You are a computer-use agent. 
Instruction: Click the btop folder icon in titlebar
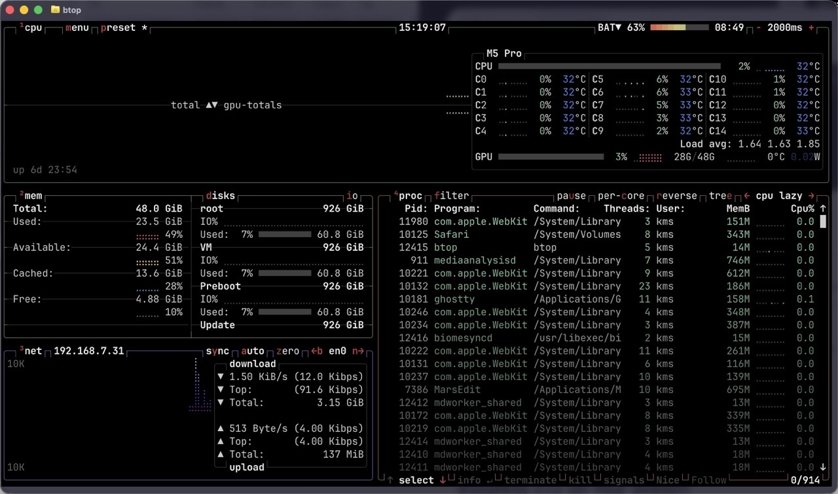pyautogui.click(x=56, y=10)
